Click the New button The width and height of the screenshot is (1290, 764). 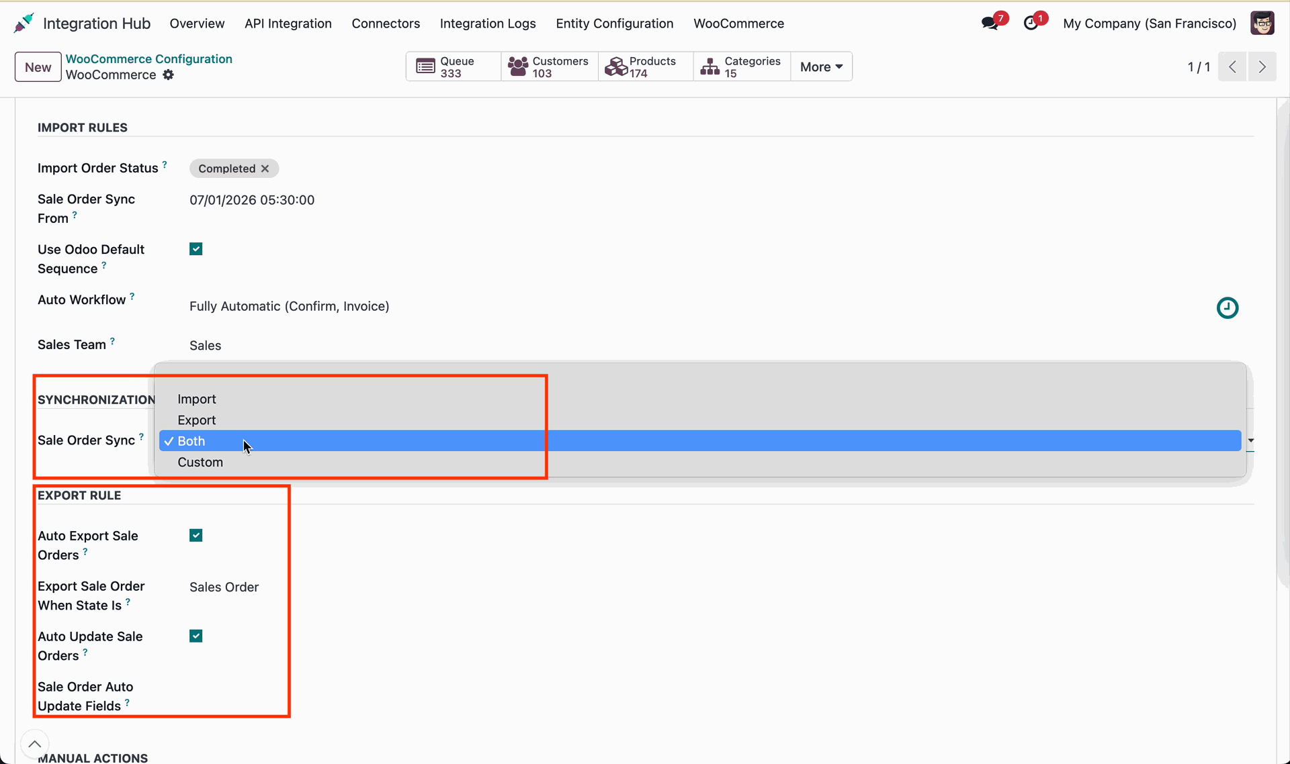38,66
